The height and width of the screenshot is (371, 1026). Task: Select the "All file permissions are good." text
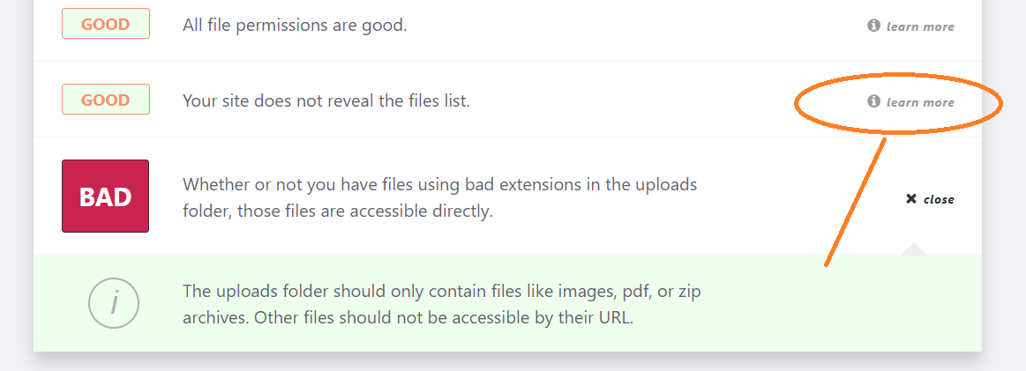(296, 26)
